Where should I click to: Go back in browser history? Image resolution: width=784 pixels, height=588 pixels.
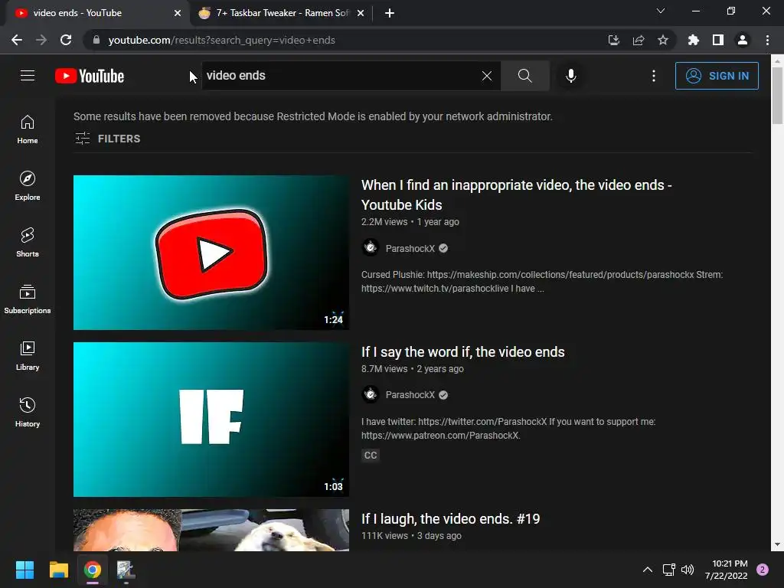(17, 40)
